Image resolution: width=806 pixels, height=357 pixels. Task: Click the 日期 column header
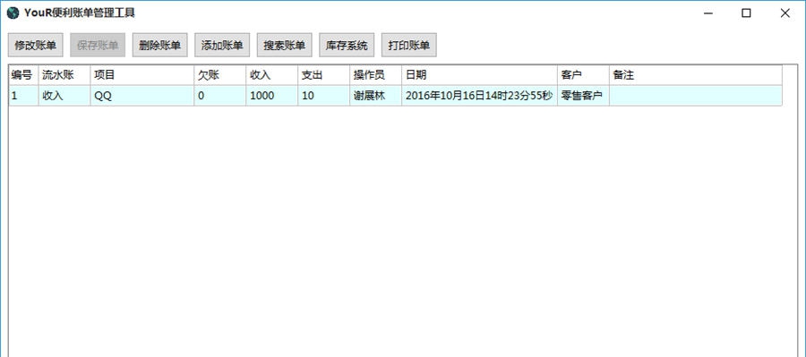(x=480, y=75)
